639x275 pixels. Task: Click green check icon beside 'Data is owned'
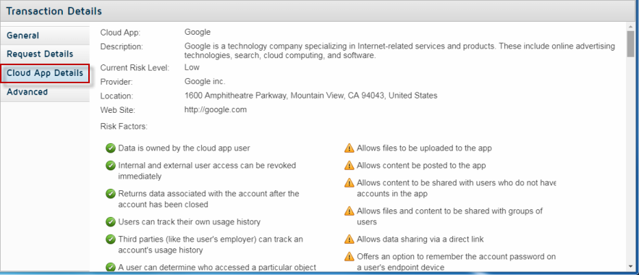(110, 148)
